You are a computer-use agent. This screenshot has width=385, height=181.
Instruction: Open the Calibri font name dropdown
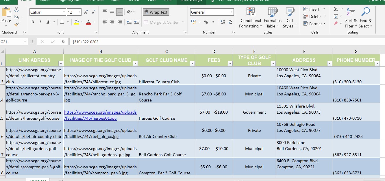click(64, 12)
